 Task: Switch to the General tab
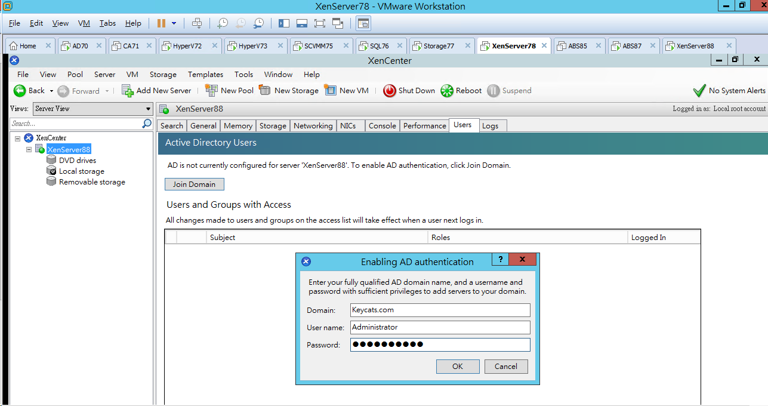click(203, 126)
